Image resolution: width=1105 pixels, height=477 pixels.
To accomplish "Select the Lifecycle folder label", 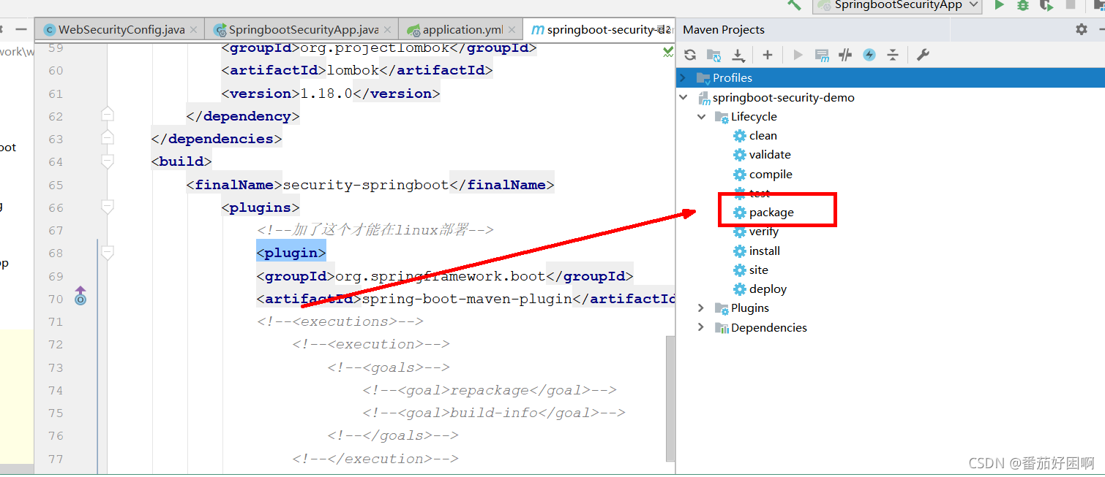I will pyautogui.click(x=754, y=117).
